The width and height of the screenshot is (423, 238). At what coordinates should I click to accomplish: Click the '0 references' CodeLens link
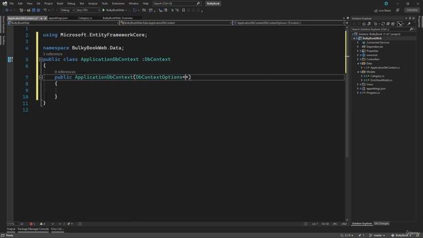(65, 72)
